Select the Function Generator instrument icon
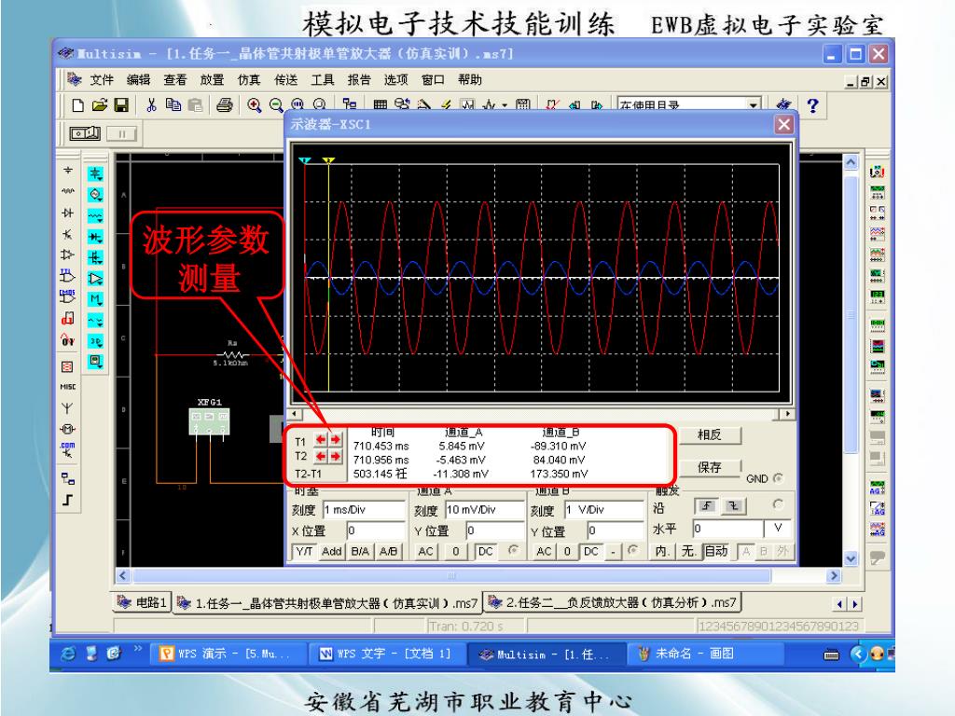Viewport: 955px width, 716px height. tap(877, 193)
